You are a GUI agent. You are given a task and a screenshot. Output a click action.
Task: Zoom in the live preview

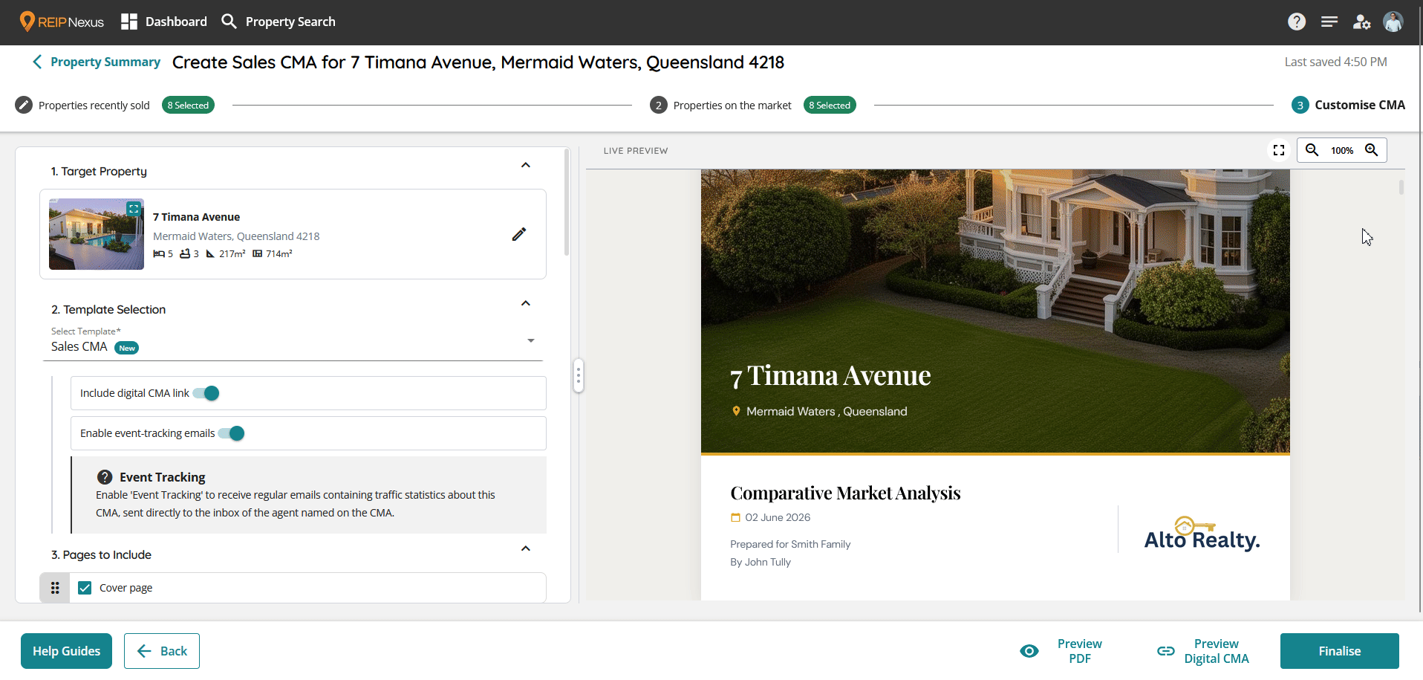coord(1372,150)
